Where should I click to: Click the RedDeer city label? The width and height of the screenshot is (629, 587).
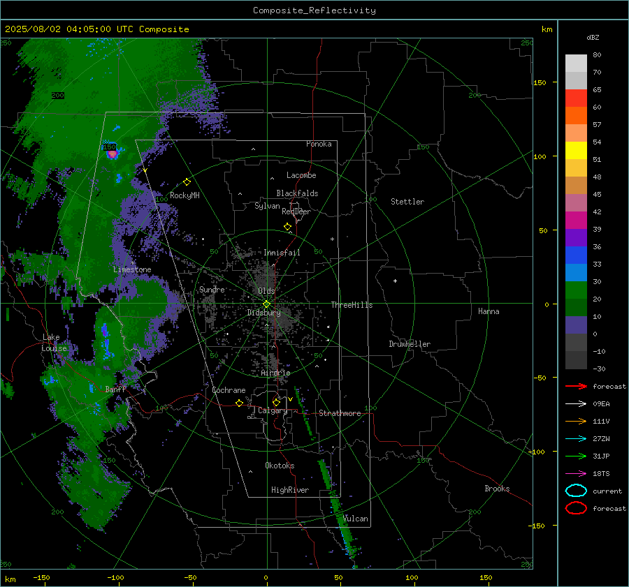click(296, 211)
